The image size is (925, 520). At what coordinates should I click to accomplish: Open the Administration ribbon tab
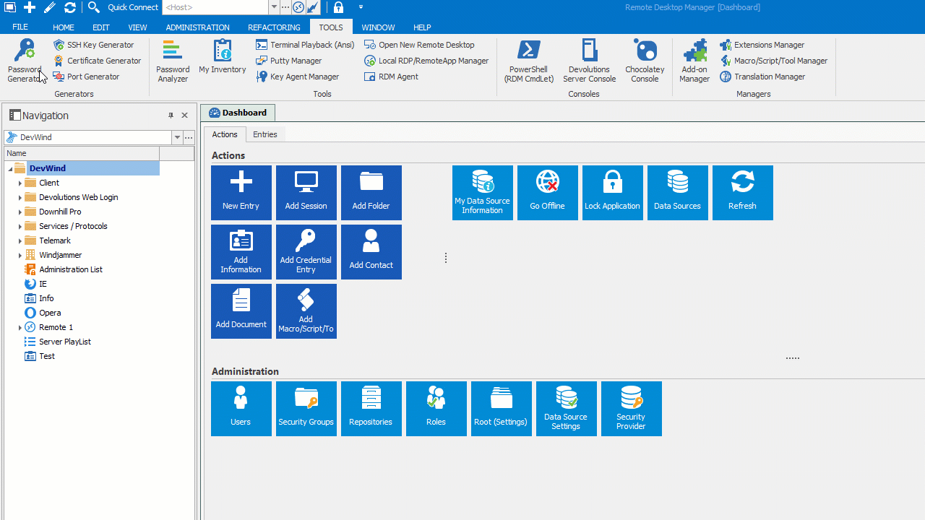[197, 27]
